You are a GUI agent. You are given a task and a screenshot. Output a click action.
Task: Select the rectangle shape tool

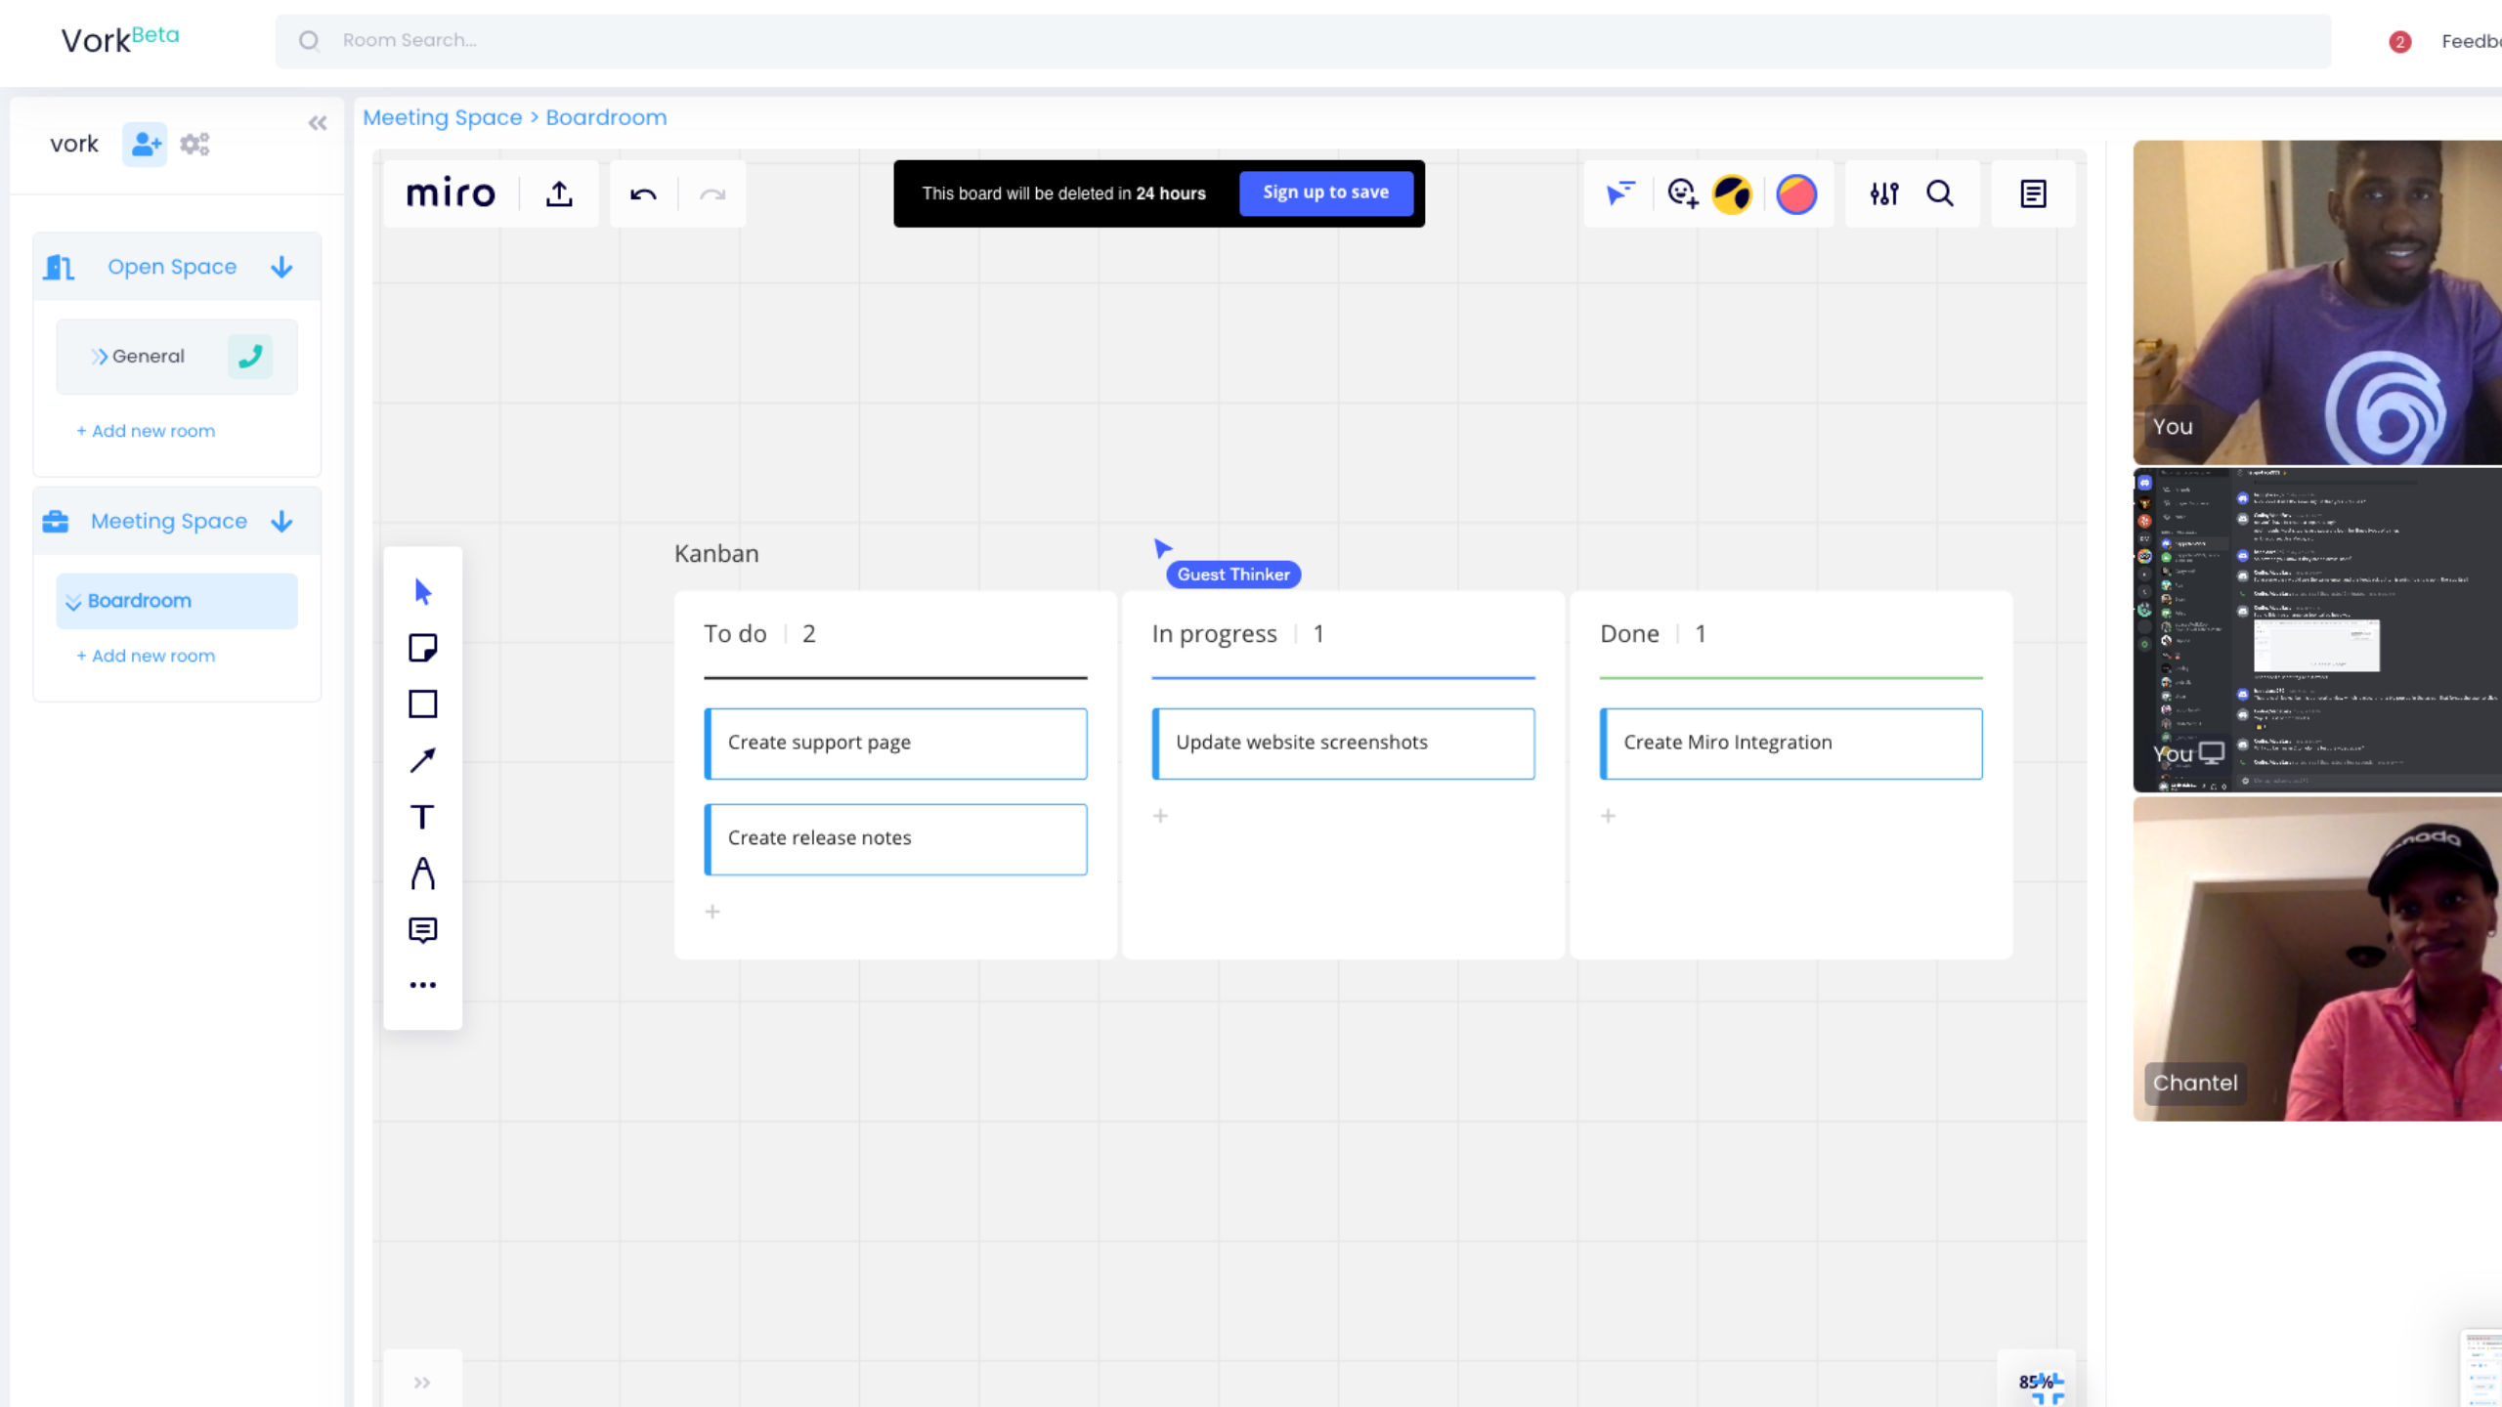coord(422,703)
